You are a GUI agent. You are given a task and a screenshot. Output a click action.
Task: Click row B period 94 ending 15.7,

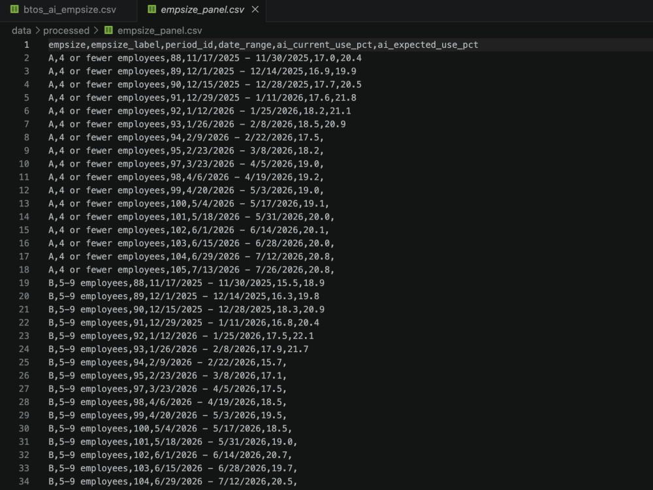tap(167, 362)
